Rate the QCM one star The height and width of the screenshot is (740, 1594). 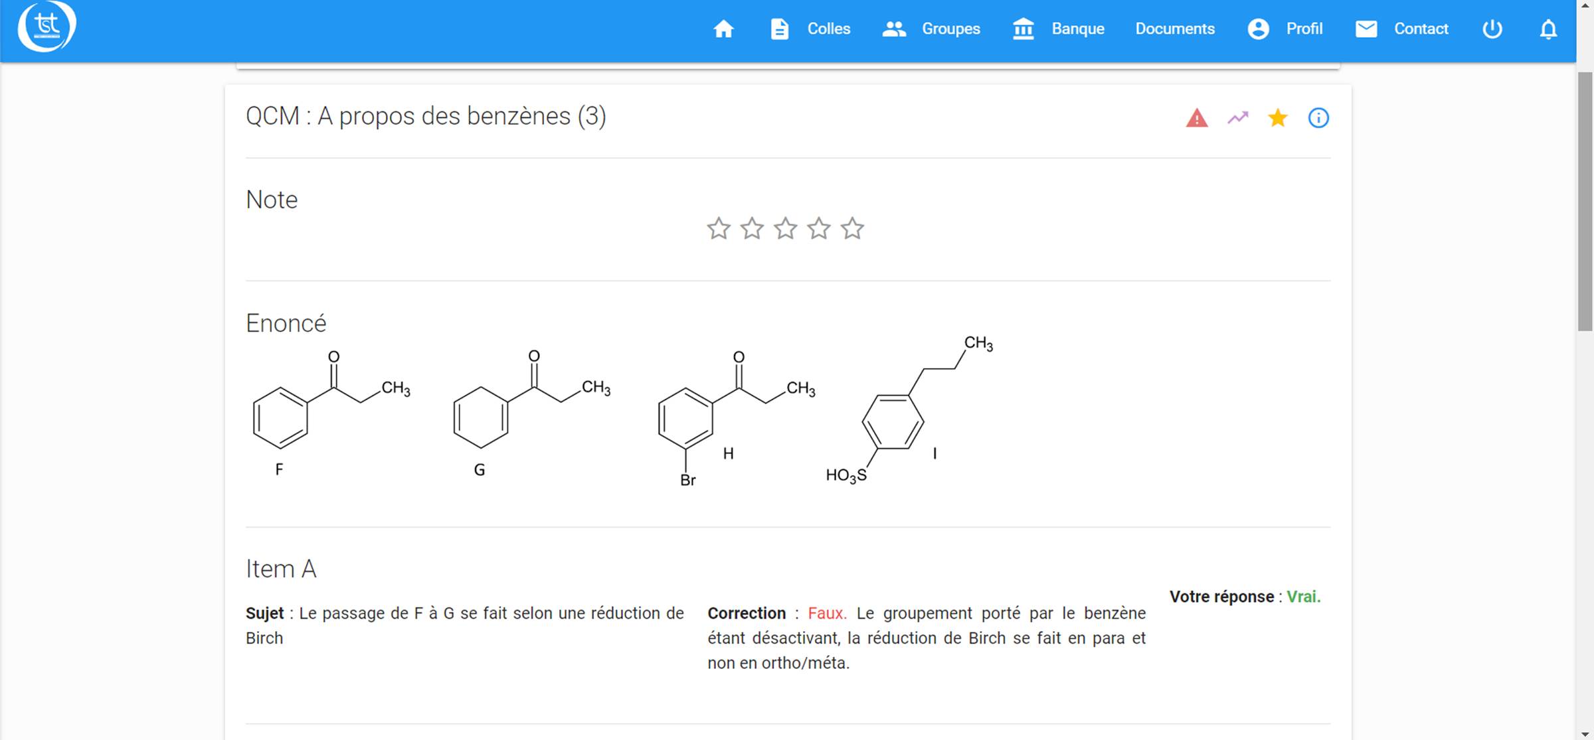click(x=719, y=228)
